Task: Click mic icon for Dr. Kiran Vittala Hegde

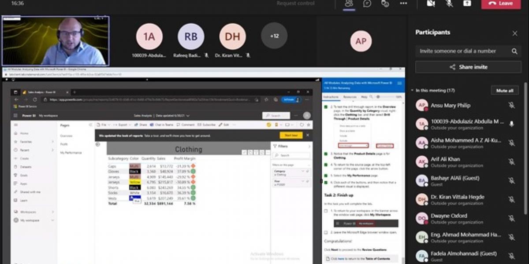Action: 511,200
